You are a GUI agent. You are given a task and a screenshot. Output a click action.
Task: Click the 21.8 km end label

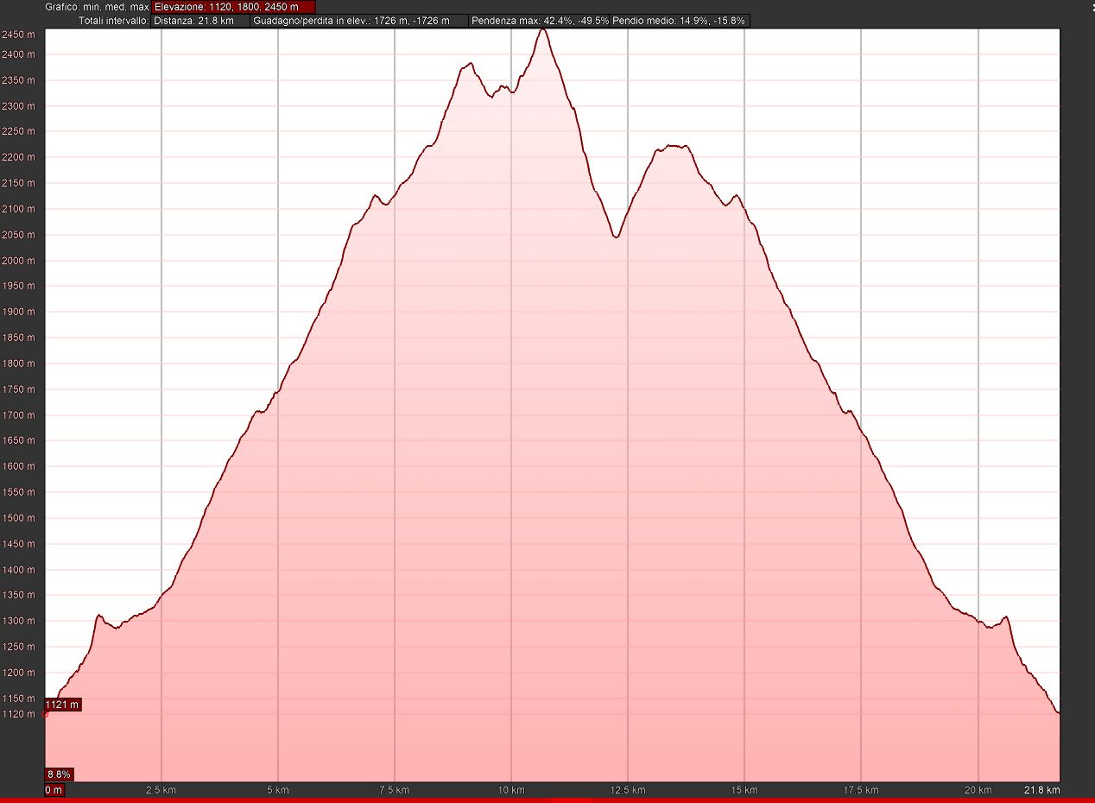1041,790
